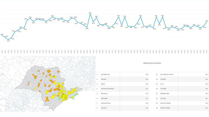This screenshot has width=209, height=117.
Task: Select the Mogi das Cruzes row
Action: tap(182, 103)
